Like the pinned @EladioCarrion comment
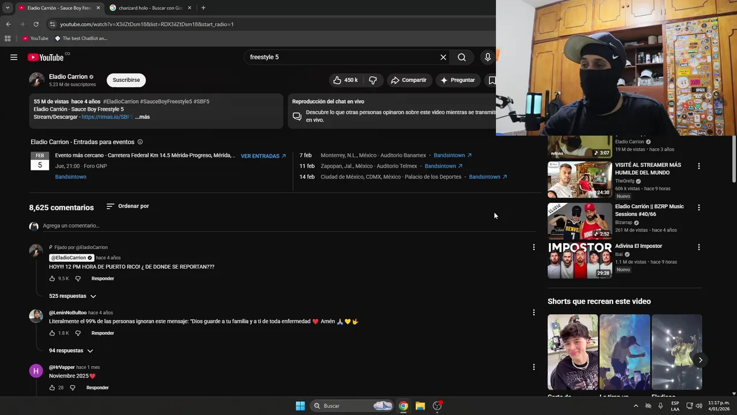737x415 pixels. point(52,278)
